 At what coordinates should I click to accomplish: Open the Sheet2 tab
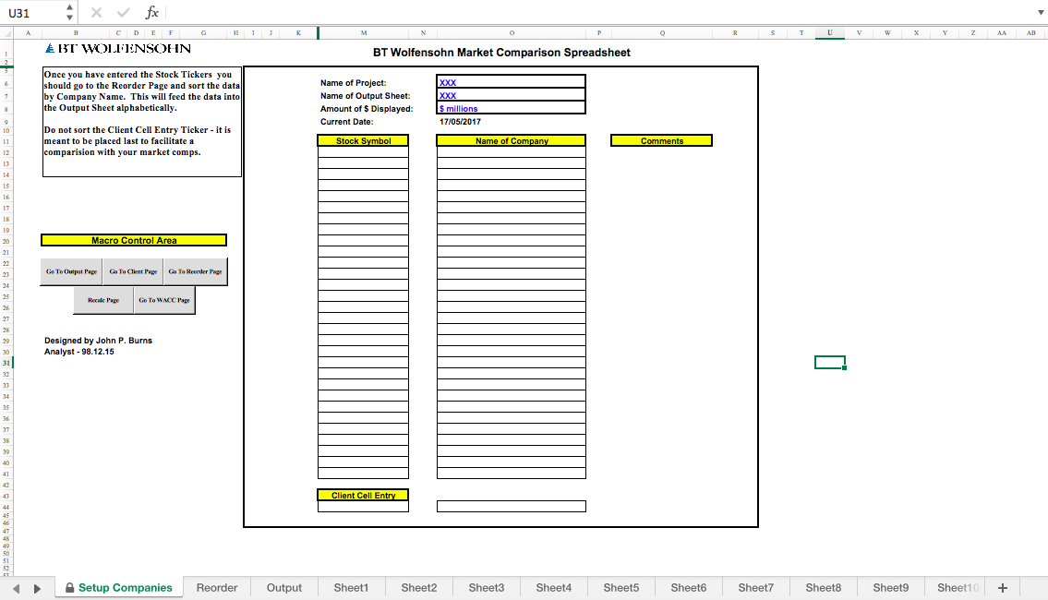coord(419,588)
